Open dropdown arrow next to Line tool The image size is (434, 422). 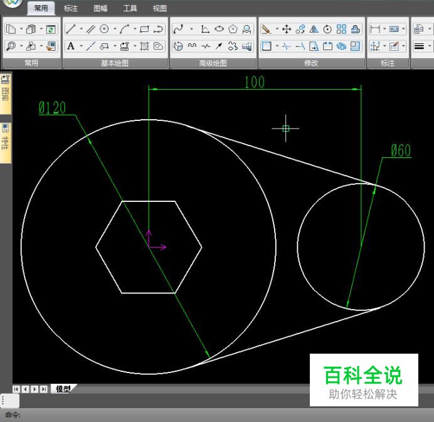tap(81, 28)
